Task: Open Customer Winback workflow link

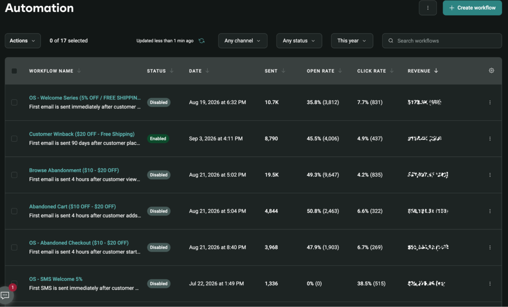Action: (x=82, y=134)
